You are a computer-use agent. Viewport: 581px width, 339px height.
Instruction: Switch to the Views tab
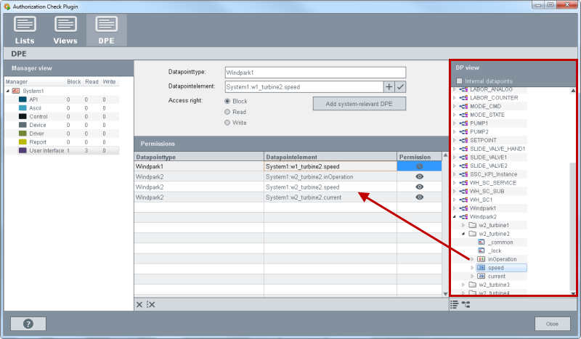[65, 30]
